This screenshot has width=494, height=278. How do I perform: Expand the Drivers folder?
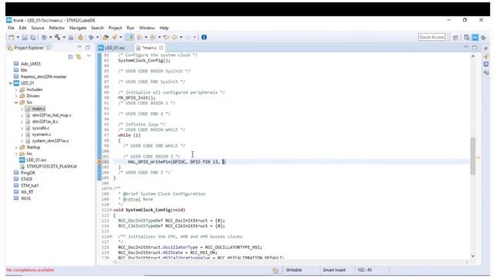[16, 96]
